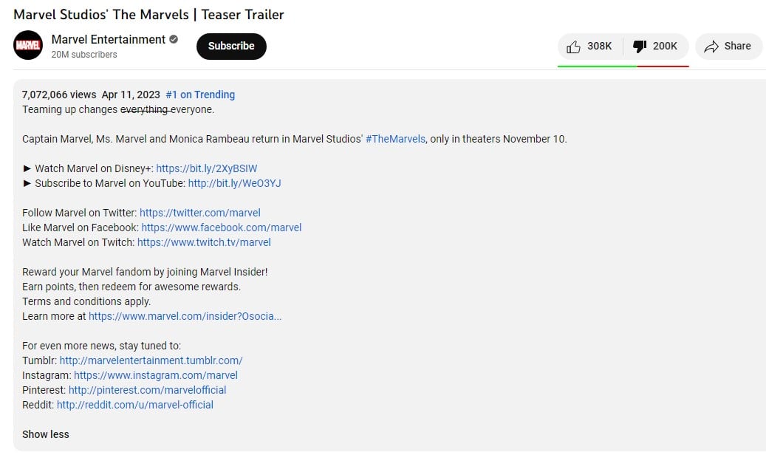Open pinterest.com/marvelofficial link

point(147,390)
